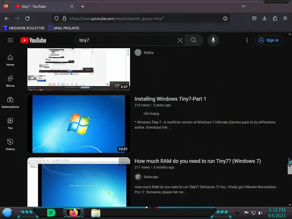292x219 pixels.
Task: Open the Defacube channel link
Action: pos(151,177)
